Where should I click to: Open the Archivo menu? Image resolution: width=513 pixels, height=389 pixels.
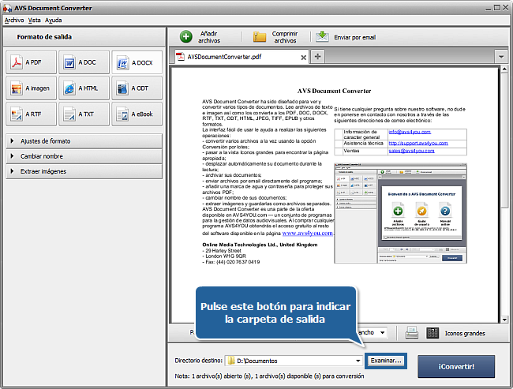14,19
